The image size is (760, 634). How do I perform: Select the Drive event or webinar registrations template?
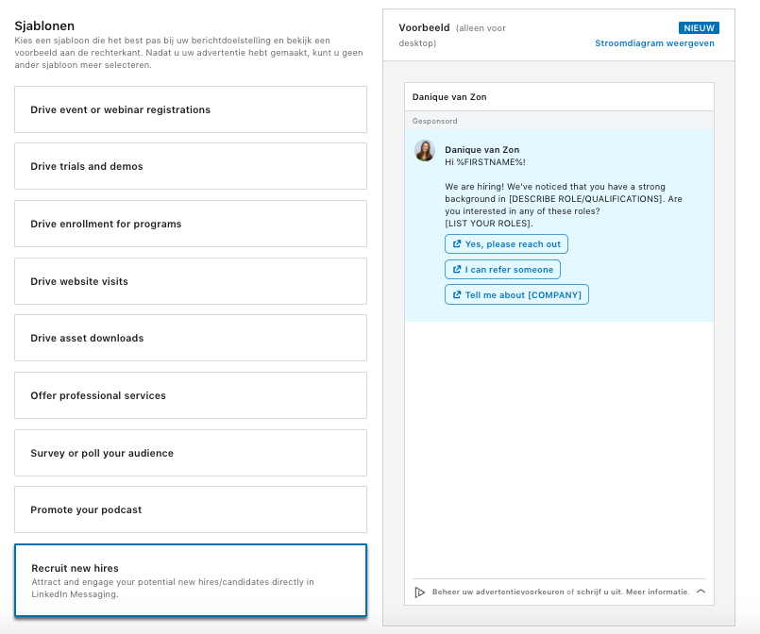(191, 109)
